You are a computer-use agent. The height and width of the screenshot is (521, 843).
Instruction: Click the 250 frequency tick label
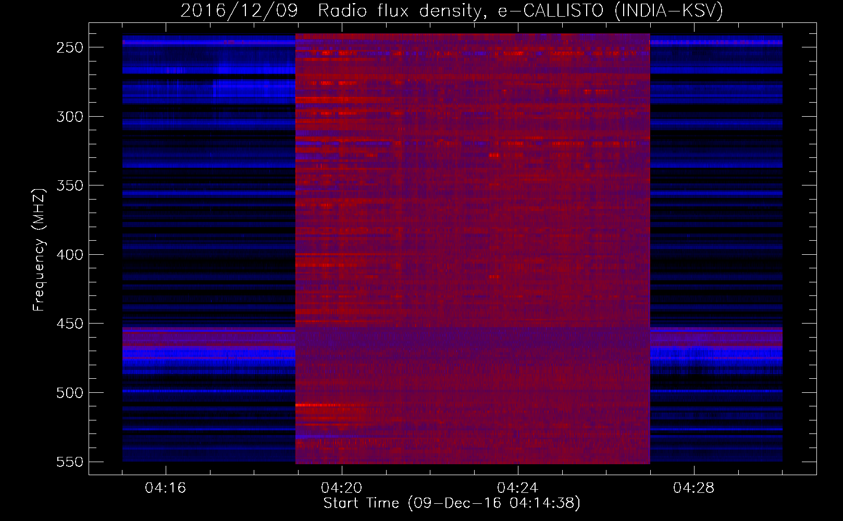coord(70,47)
